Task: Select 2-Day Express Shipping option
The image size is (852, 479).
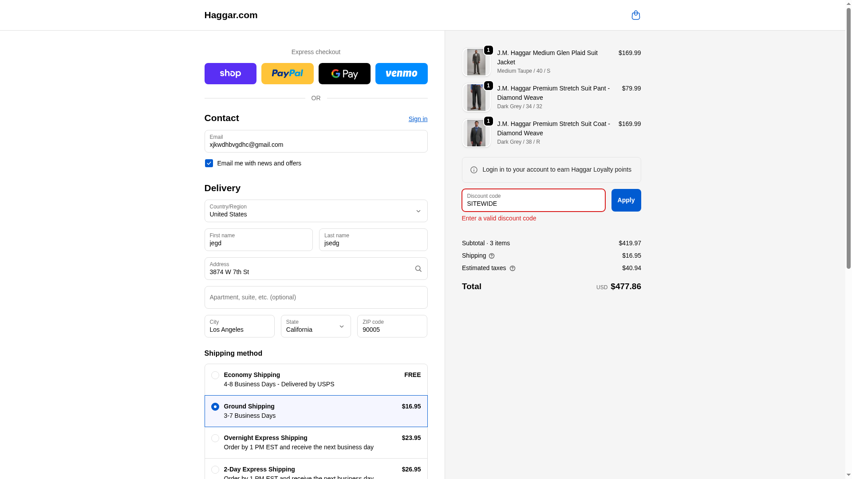Action: (x=215, y=470)
